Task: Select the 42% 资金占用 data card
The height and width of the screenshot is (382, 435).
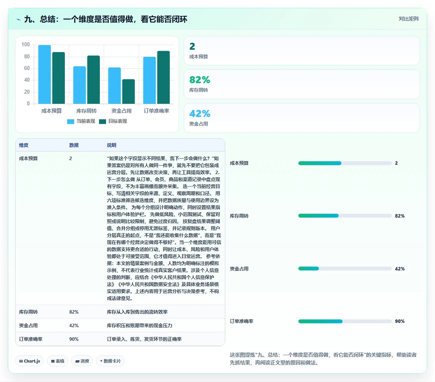Action: click(301, 118)
